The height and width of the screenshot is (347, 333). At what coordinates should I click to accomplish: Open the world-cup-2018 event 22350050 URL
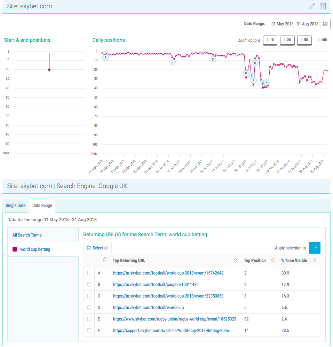click(x=168, y=296)
